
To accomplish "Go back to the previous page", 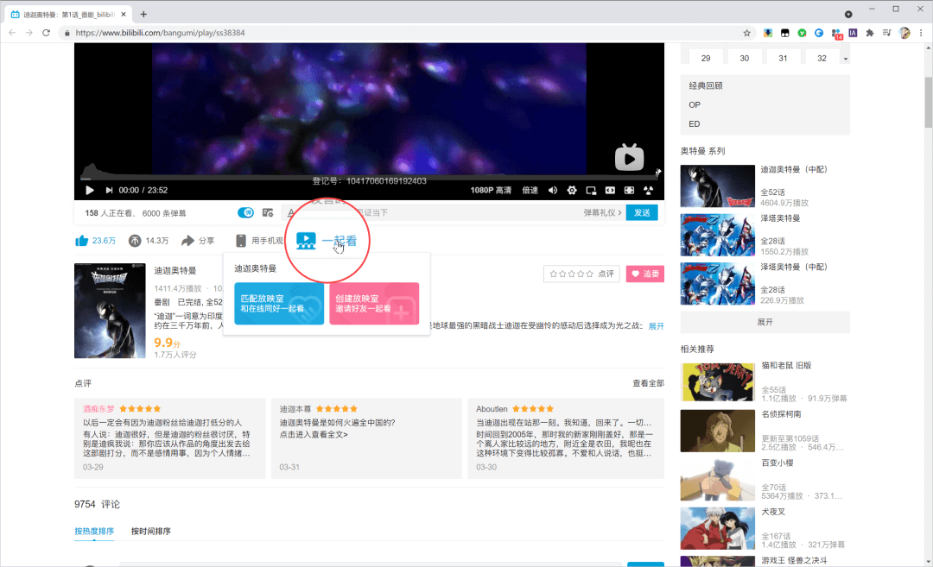I will 12,33.
